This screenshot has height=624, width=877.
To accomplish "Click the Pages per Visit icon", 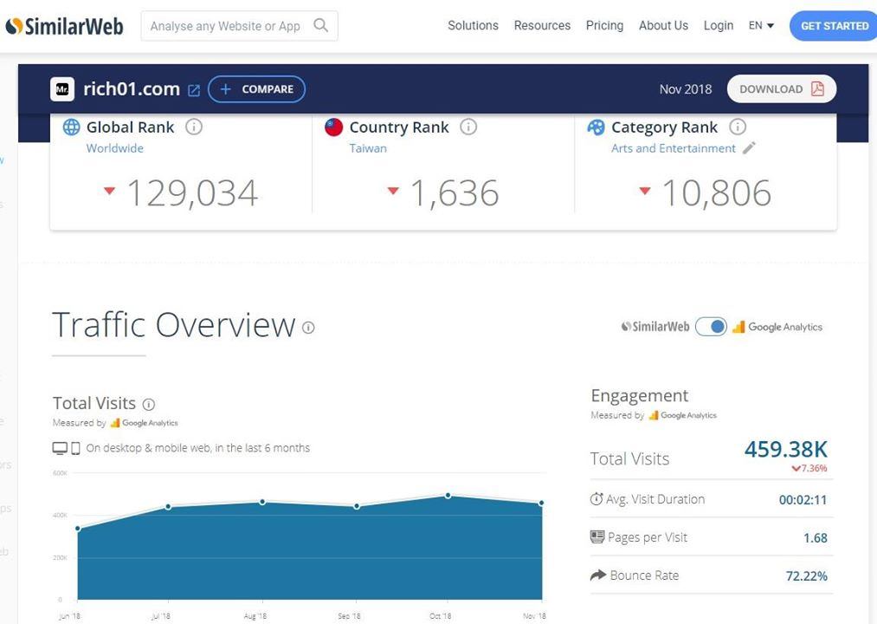I will (596, 536).
